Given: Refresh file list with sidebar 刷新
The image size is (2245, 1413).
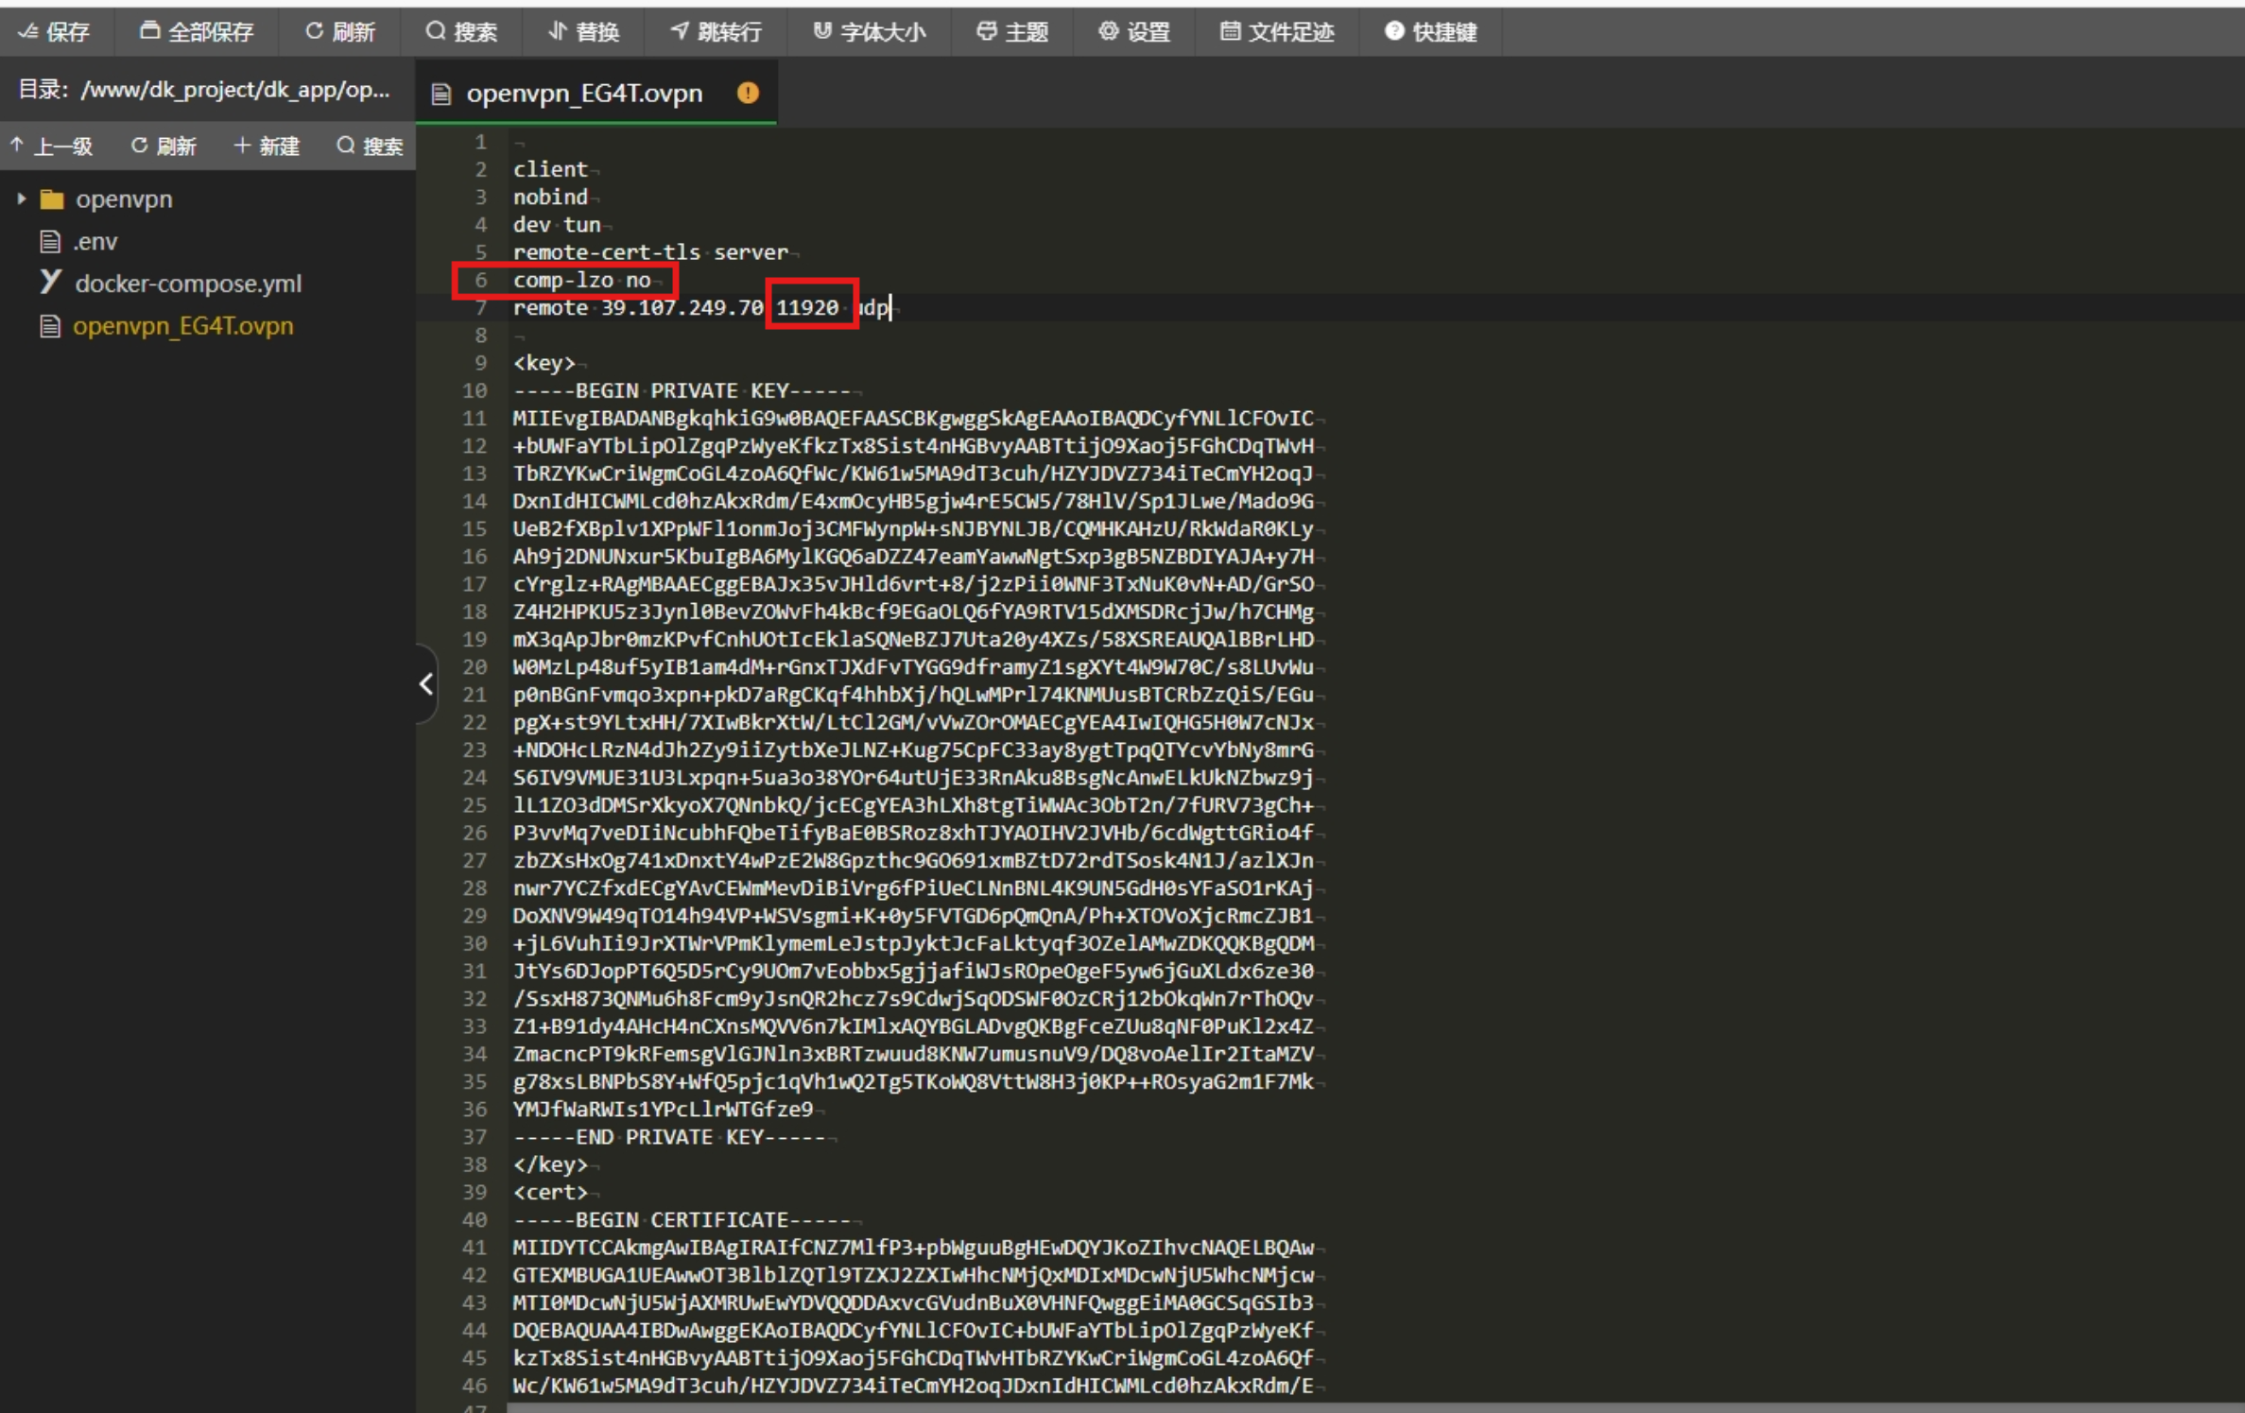Looking at the screenshot, I should [x=164, y=146].
